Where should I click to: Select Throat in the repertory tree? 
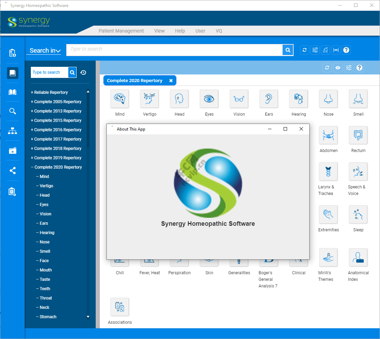click(44, 298)
